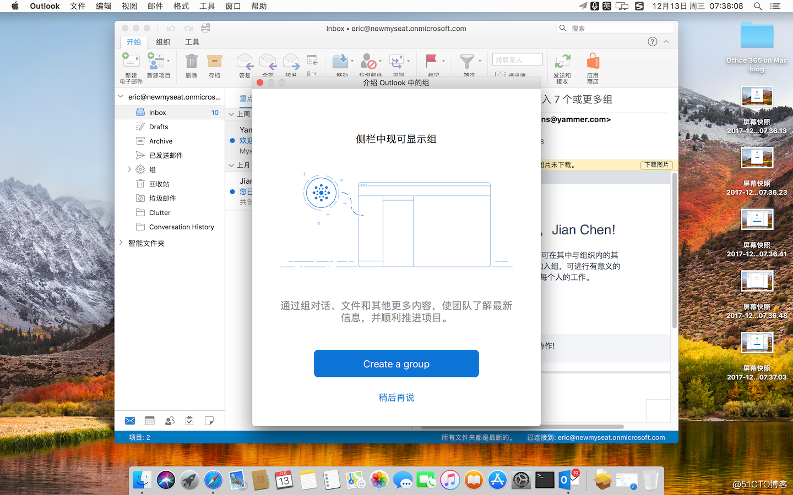Select the 已发送邮件 folder
Viewport: 793px width, 495px height.
click(x=170, y=155)
